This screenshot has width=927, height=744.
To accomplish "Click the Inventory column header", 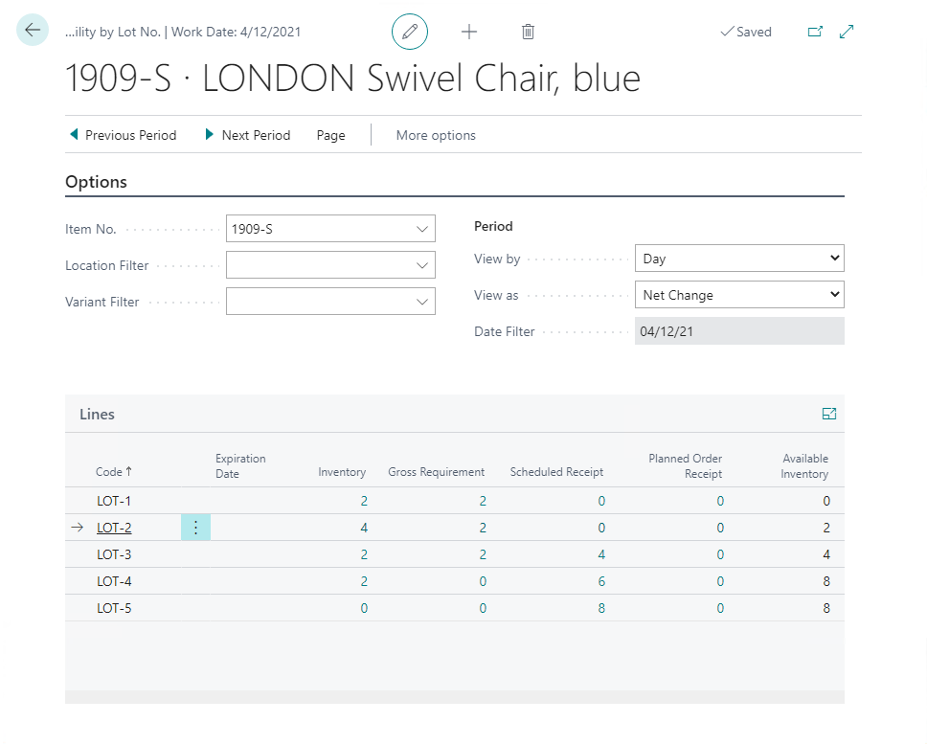I will [342, 471].
